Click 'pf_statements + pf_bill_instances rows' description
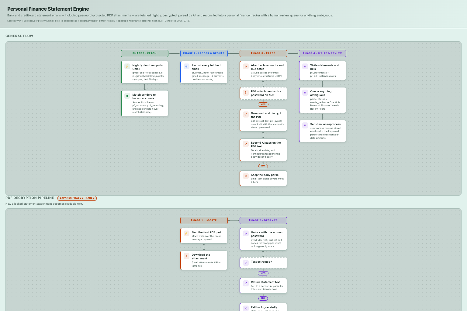The image size is (467, 311). click(x=323, y=74)
